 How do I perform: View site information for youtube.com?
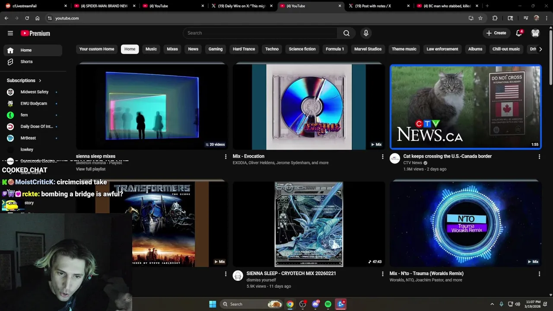(x=50, y=18)
